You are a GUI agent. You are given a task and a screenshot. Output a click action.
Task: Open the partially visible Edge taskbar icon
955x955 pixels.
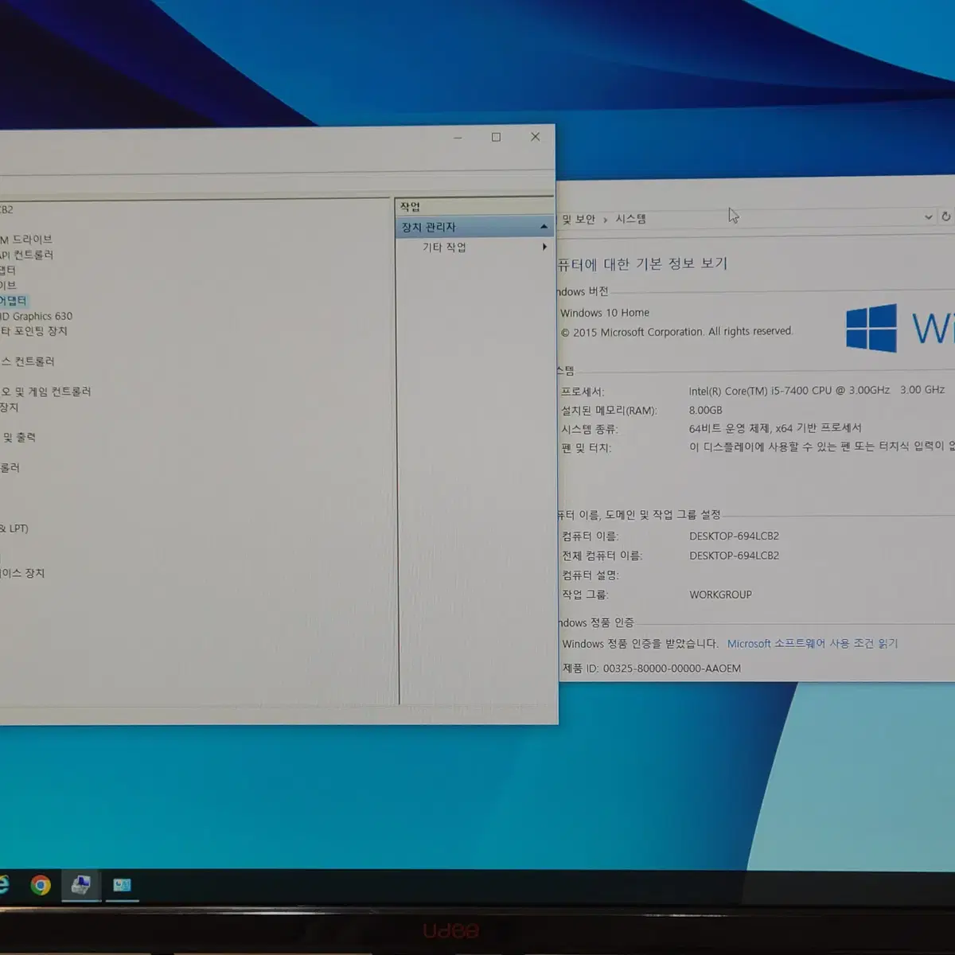[4, 884]
